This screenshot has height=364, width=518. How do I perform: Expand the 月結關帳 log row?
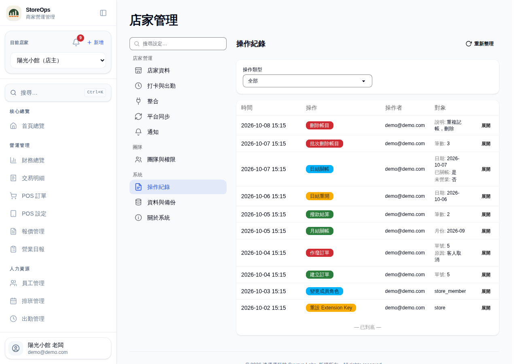(486, 231)
